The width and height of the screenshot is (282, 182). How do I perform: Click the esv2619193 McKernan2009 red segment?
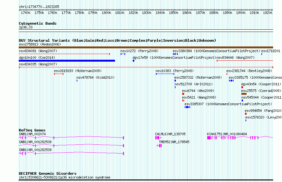pos(59,74)
